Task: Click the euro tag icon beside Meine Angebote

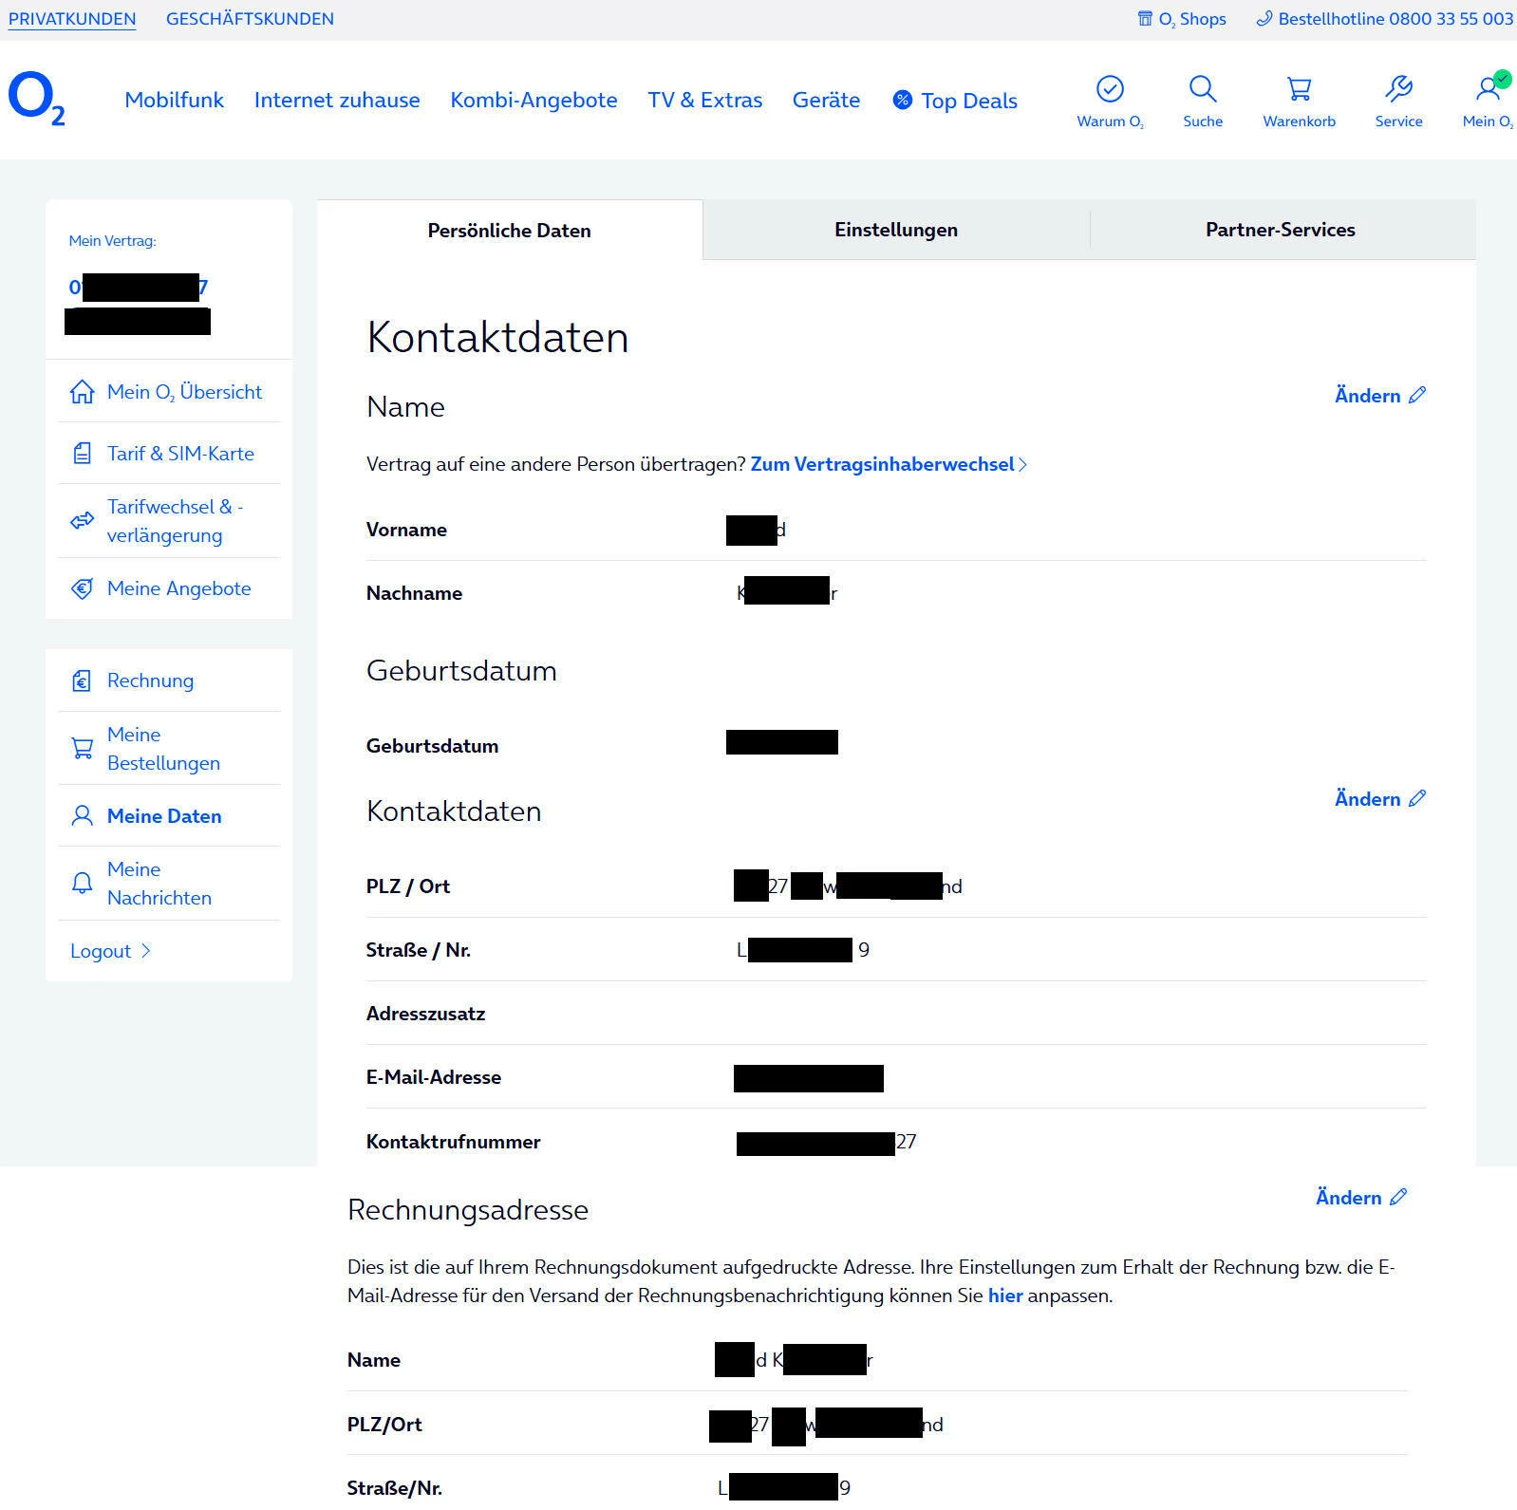Action: (83, 588)
